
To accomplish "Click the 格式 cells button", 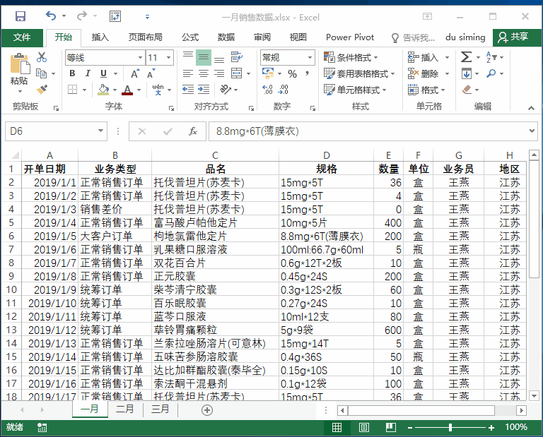I will pyautogui.click(x=426, y=90).
